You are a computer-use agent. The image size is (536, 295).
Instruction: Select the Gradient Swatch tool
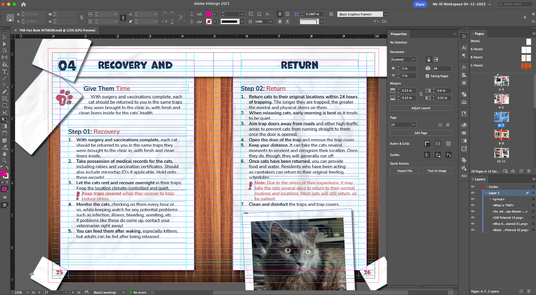click(4, 126)
